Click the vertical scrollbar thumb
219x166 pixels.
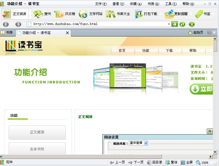(x=215, y=46)
